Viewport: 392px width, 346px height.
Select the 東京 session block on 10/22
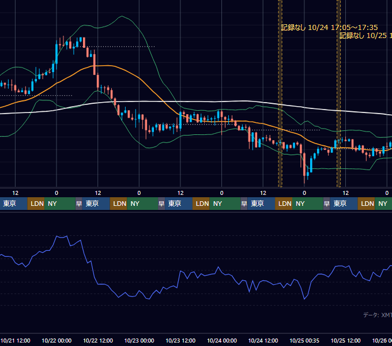[x=96, y=204]
